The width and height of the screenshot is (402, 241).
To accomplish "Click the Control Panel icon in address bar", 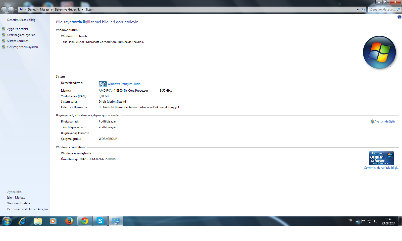I will [21, 9].
